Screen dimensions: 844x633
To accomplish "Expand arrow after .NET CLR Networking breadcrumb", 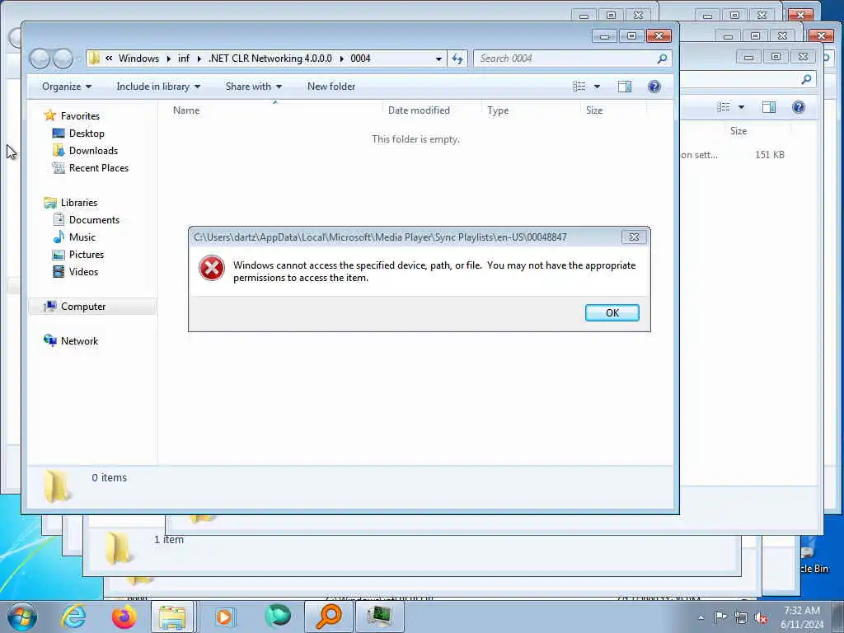I will 341,59.
